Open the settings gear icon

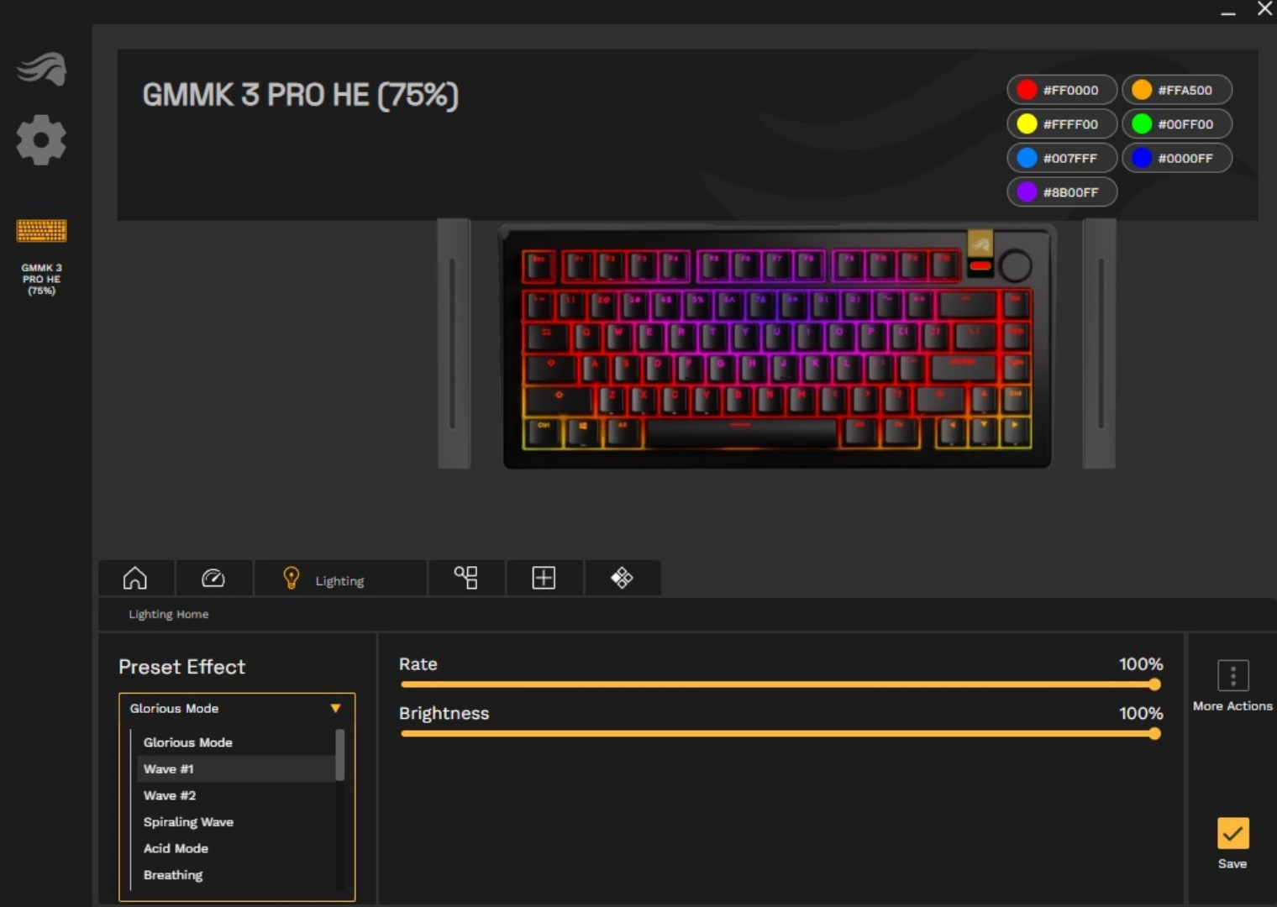pyautogui.click(x=41, y=140)
